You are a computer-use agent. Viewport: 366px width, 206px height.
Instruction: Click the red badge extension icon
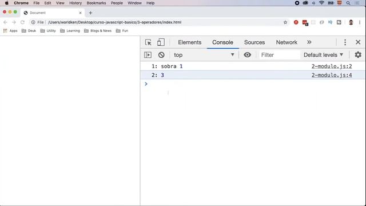coord(305,22)
